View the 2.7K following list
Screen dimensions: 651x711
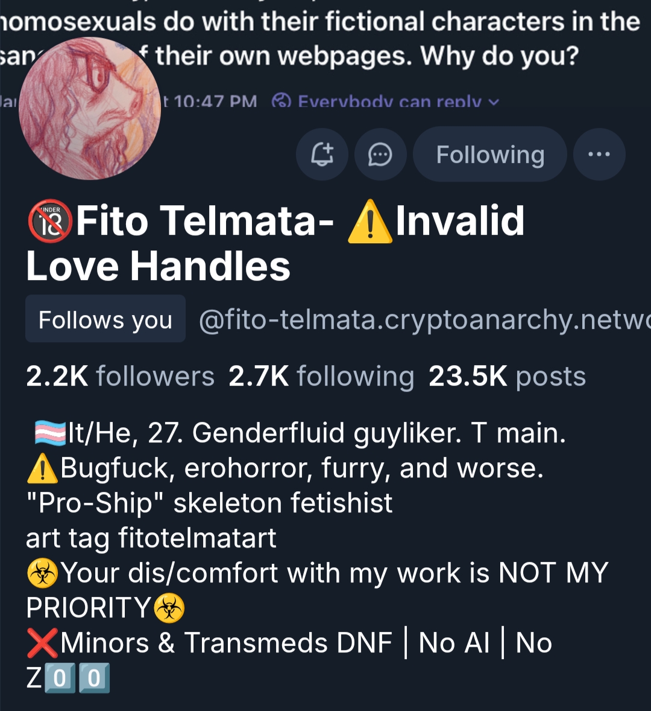click(x=321, y=377)
